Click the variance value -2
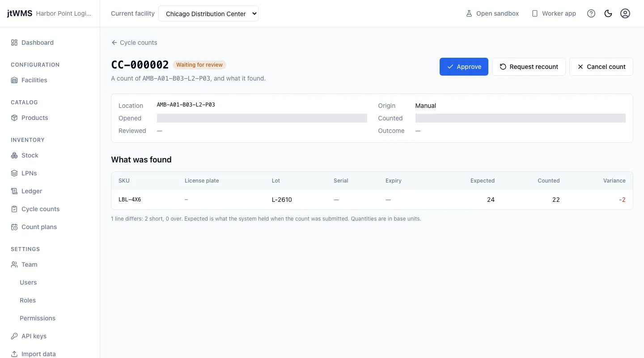 click(x=622, y=200)
